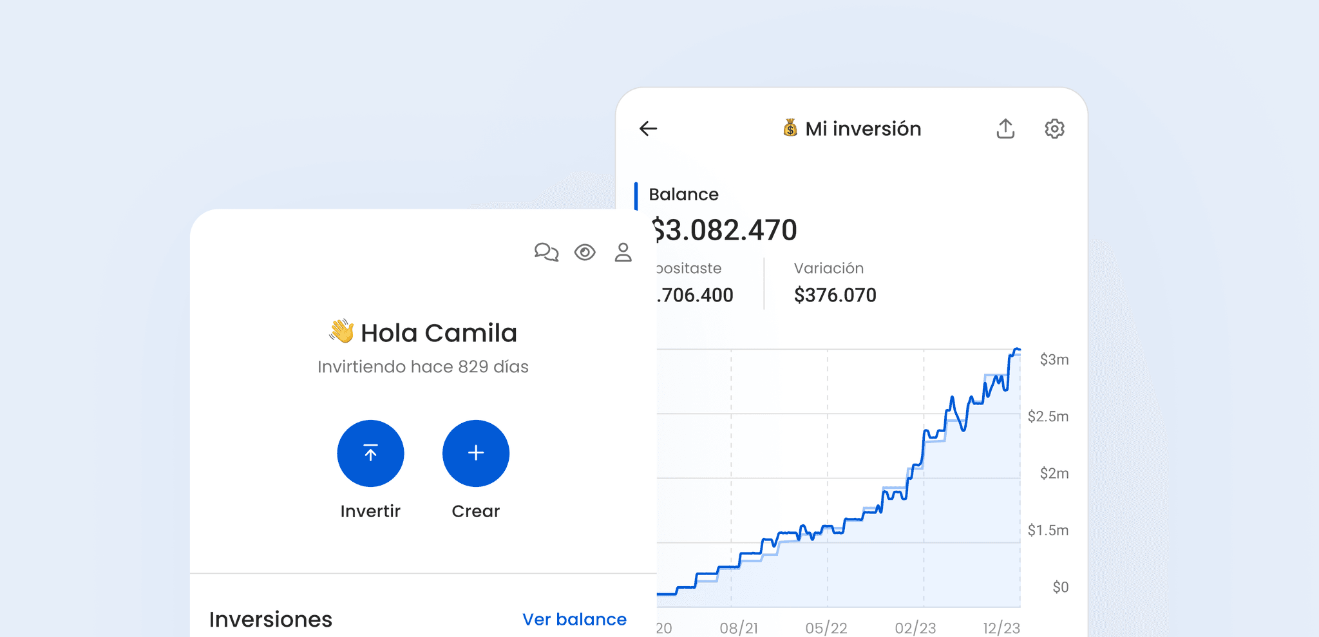Select the profile icon

[x=622, y=252]
